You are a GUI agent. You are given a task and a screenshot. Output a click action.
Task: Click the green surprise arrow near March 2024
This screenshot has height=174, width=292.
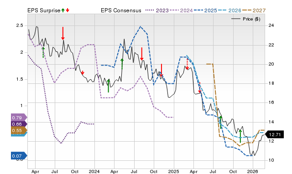109,86
